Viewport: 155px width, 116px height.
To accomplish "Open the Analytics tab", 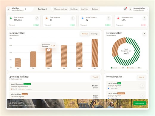I will tap(85, 9).
